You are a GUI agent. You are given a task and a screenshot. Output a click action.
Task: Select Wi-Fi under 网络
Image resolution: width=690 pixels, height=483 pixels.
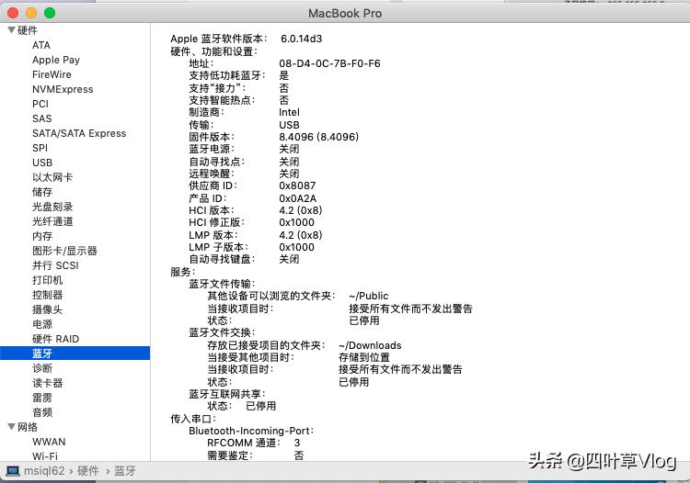pos(45,456)
